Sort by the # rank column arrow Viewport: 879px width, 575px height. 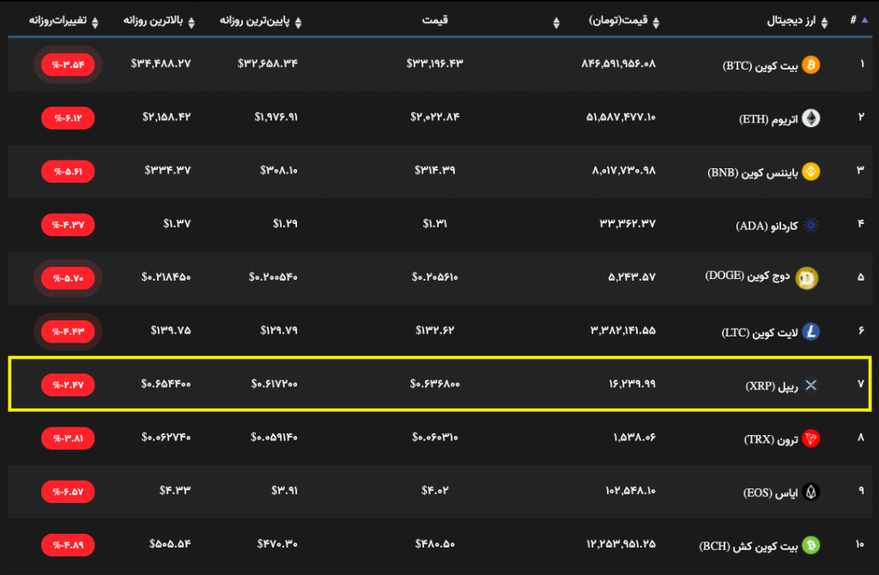[864, 21]
